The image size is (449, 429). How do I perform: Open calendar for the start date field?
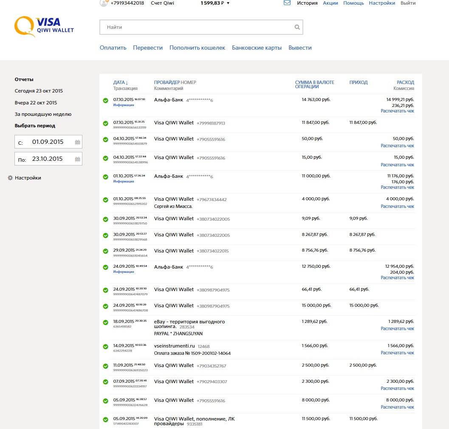click(x=77, y=142)
